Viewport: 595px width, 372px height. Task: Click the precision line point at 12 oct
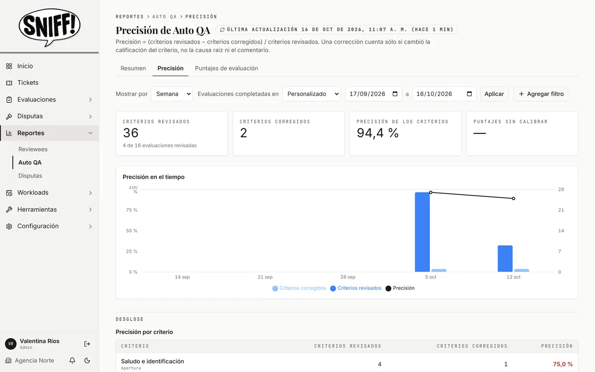point(513,198)
